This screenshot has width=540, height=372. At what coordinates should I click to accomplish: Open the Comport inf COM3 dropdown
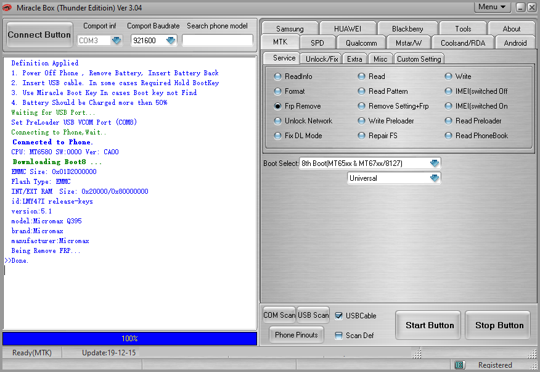pos(117,41)
